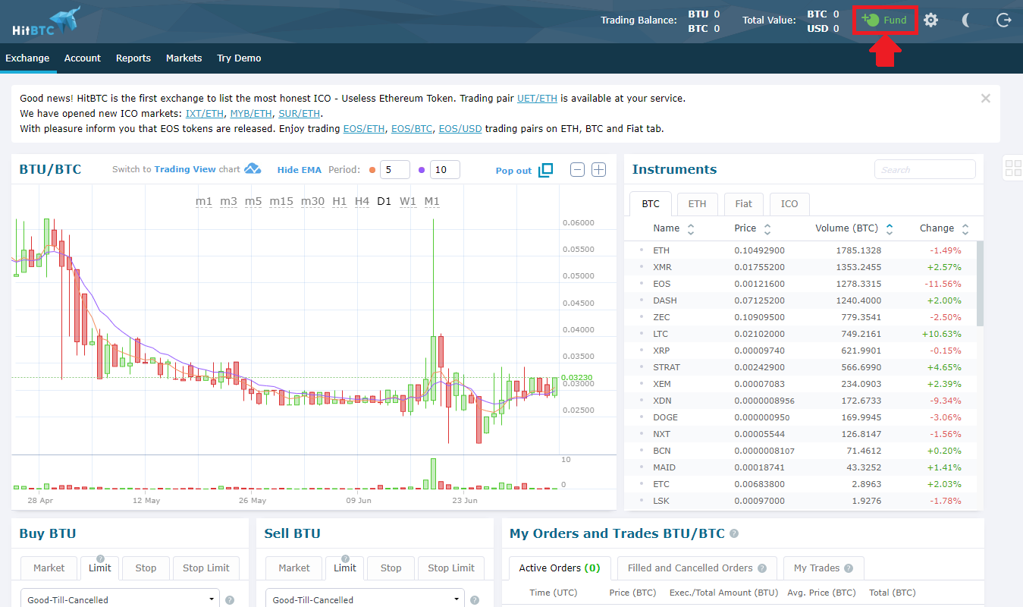Open UET/ETH trading pair link
Screen dimensions: 1023x607
(537, 99)
